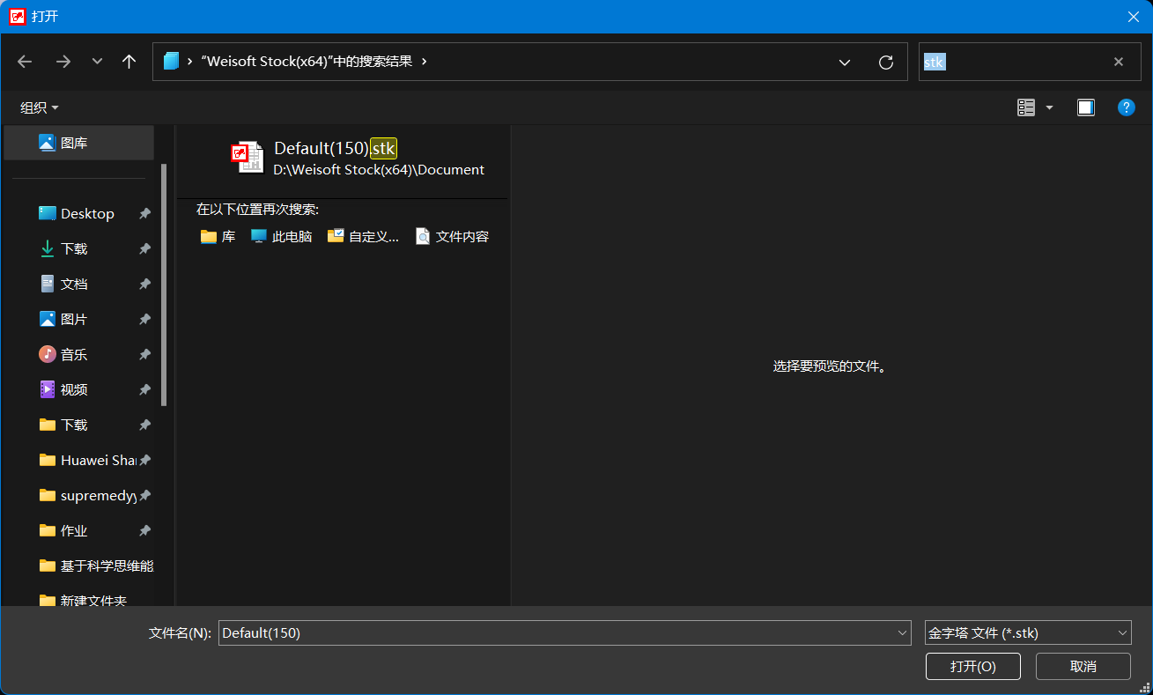Refresh the search results
Screen dimensions: 1153x695
(x=886, y=62)
